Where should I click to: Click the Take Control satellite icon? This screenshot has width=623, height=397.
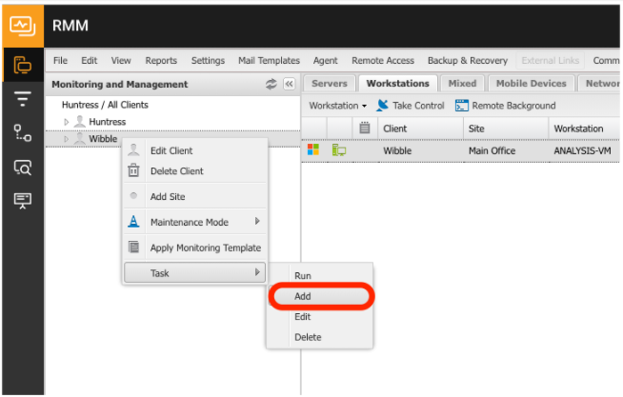pyautogui.click(x=383, y=106)
